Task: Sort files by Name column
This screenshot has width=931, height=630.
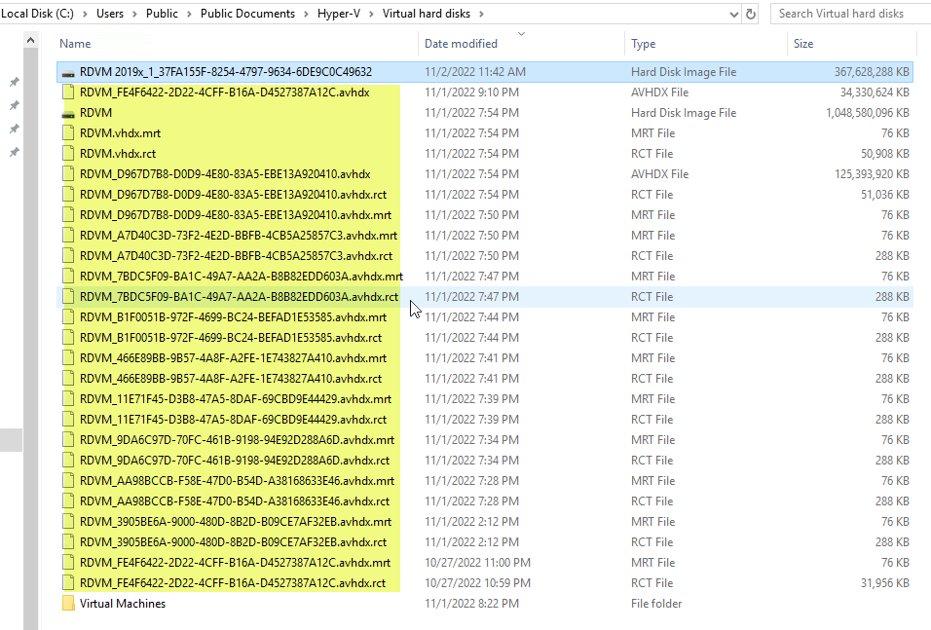Action: [x=75, y=44]
